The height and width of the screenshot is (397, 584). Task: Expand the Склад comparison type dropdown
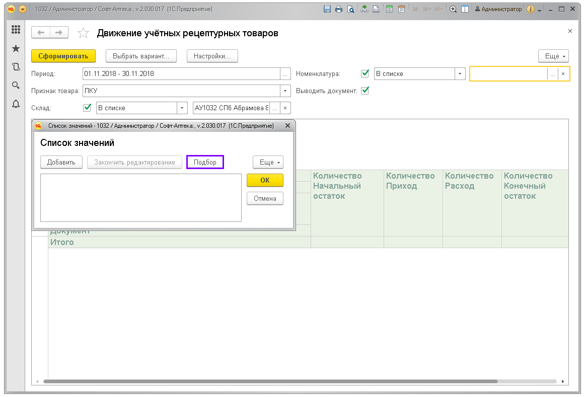pos(182,108)
